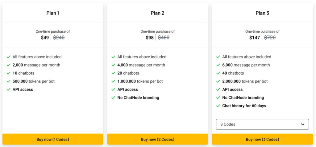The image size is (316, 147).
Task: Select the Plan 2 heading
Action: point(157,13)
